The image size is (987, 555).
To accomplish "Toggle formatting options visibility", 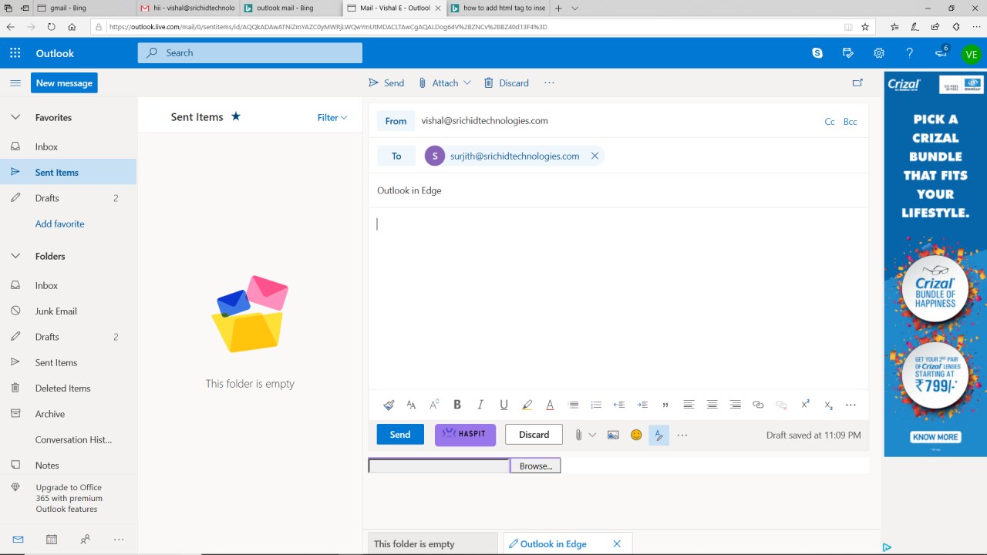I will 659,435.
